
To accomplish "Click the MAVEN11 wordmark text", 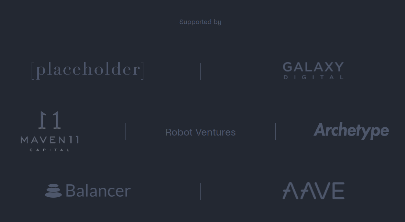I will tap(50, 140).
